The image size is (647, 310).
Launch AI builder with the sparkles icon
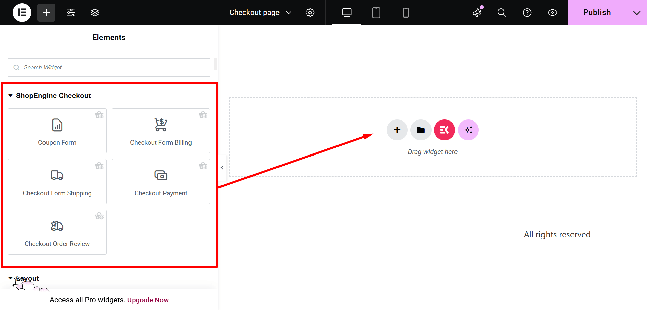coord(468,130)
